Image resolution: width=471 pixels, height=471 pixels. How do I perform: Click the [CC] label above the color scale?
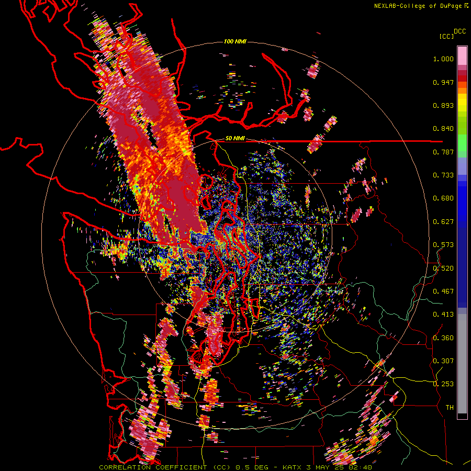pos(446,36)
